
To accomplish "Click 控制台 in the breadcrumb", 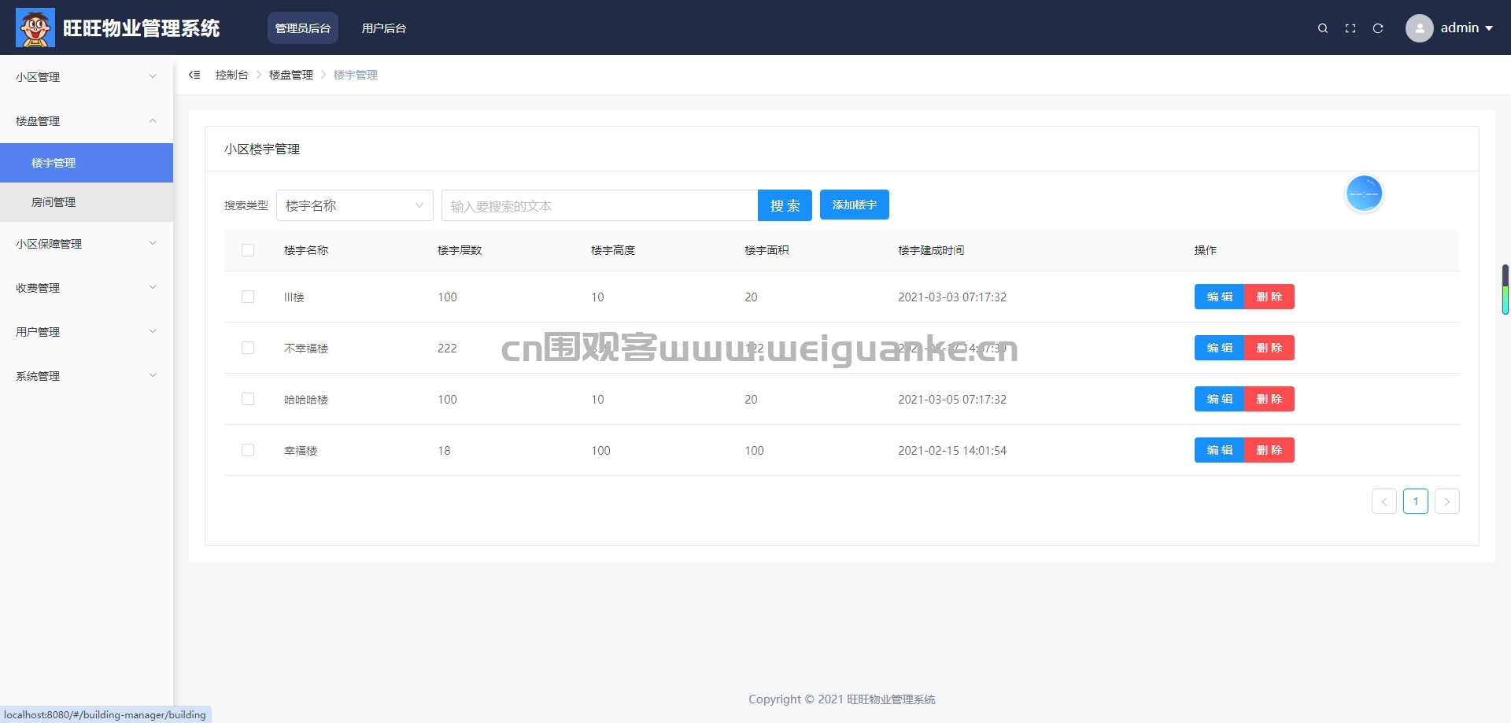I will coord(231,75).
